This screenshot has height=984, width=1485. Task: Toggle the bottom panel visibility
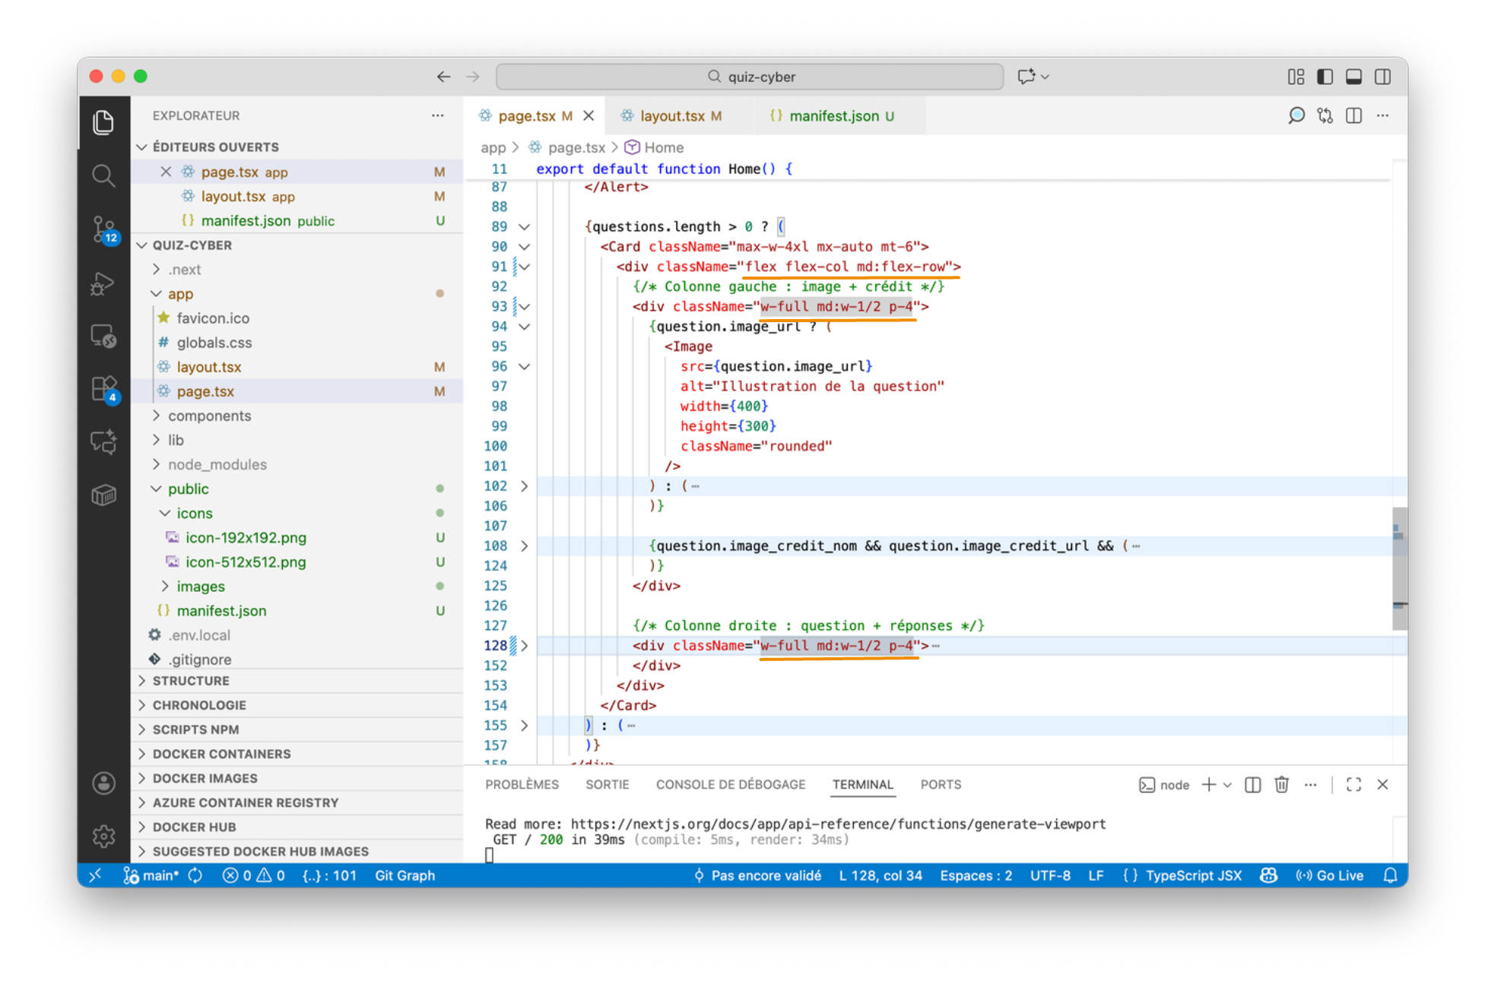tap(1354, 77)
